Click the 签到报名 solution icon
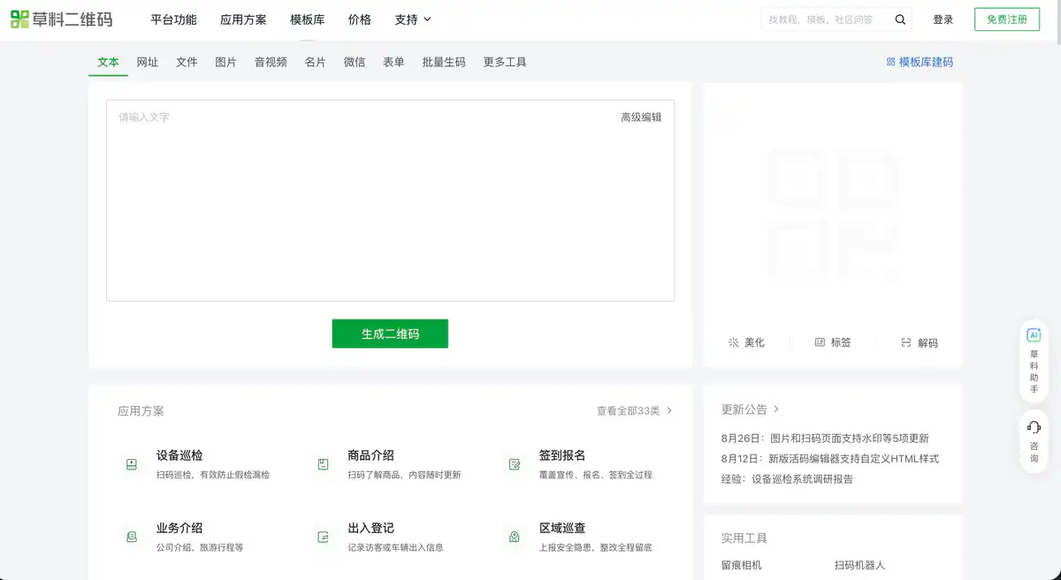 click(514, 464)
